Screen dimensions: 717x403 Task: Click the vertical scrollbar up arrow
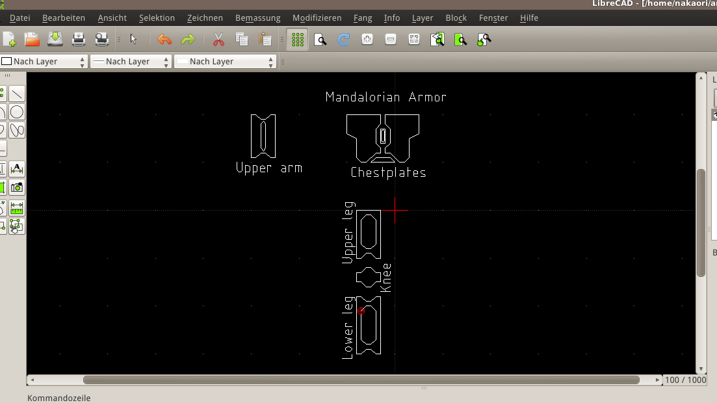tap(701, 78)
